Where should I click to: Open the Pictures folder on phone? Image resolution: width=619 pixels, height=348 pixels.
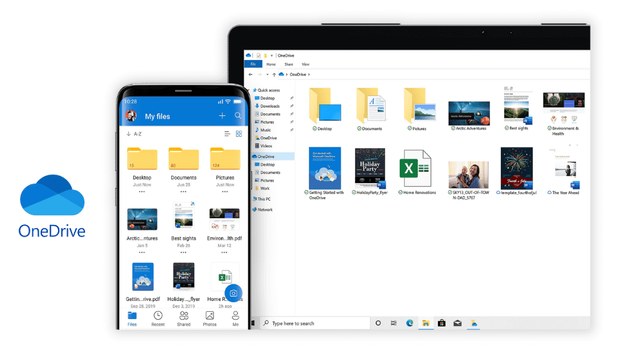225,159
